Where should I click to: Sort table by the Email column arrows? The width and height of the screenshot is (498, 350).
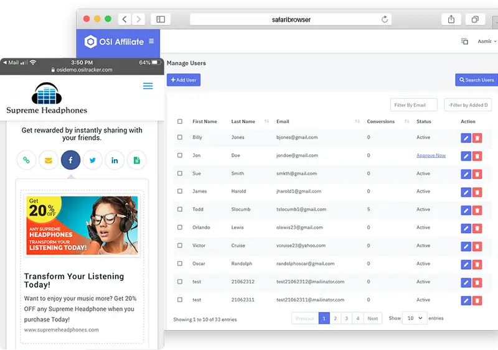pyautogui.click(x=358, y=122)
